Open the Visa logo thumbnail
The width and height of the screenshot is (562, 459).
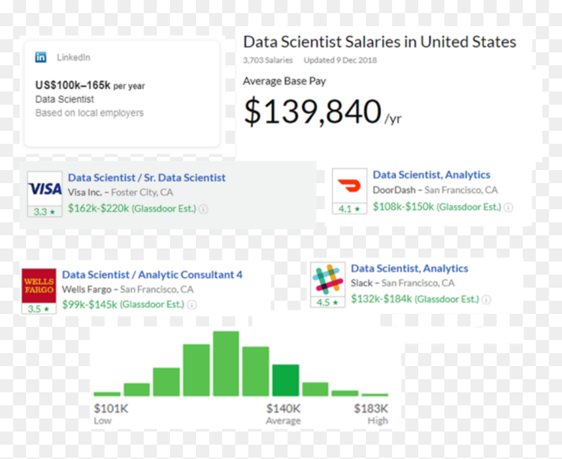(45, 188)
